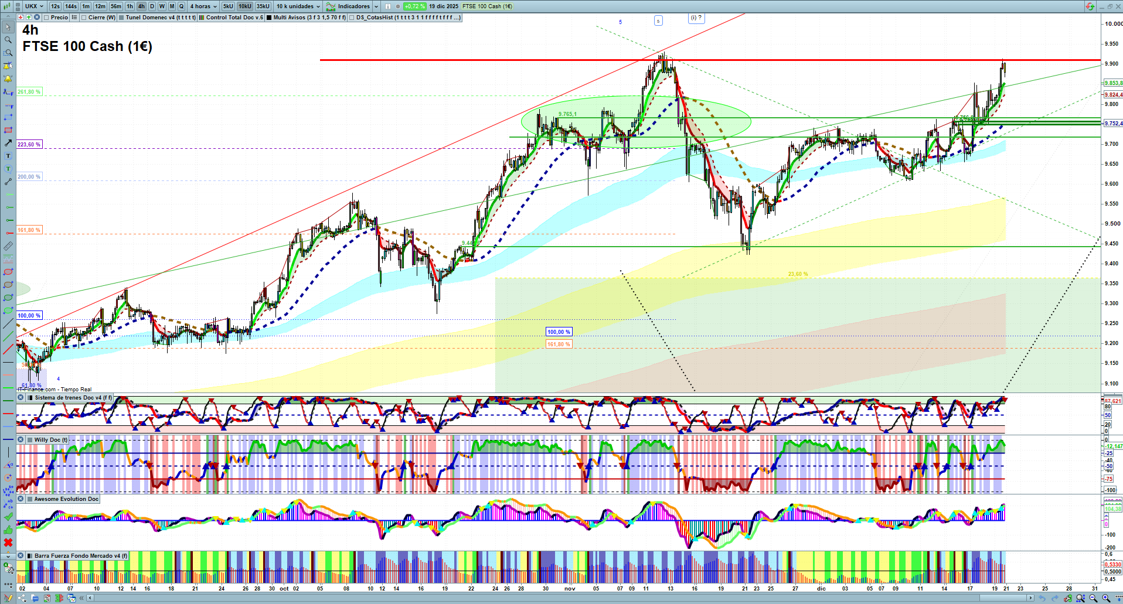The height and width of the screenshot is (604, 1123).
Task: Click the green thumbs-up icon in sidebar
Action: [8, 530]
